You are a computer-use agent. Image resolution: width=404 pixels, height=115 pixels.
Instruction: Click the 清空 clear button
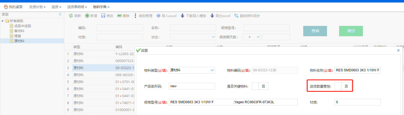pos(351,31)
